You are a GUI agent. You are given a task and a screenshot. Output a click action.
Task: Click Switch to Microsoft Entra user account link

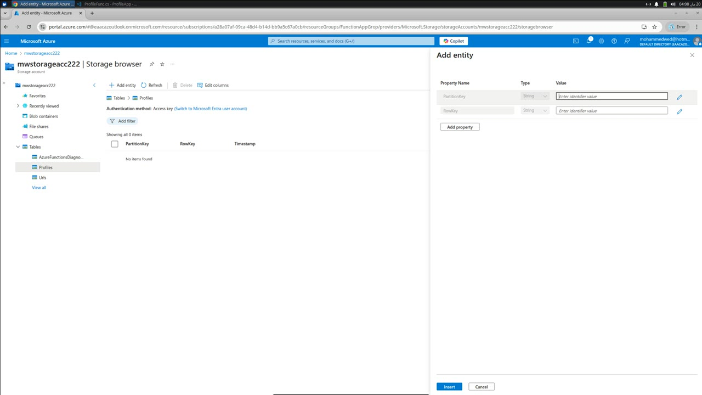211,109
